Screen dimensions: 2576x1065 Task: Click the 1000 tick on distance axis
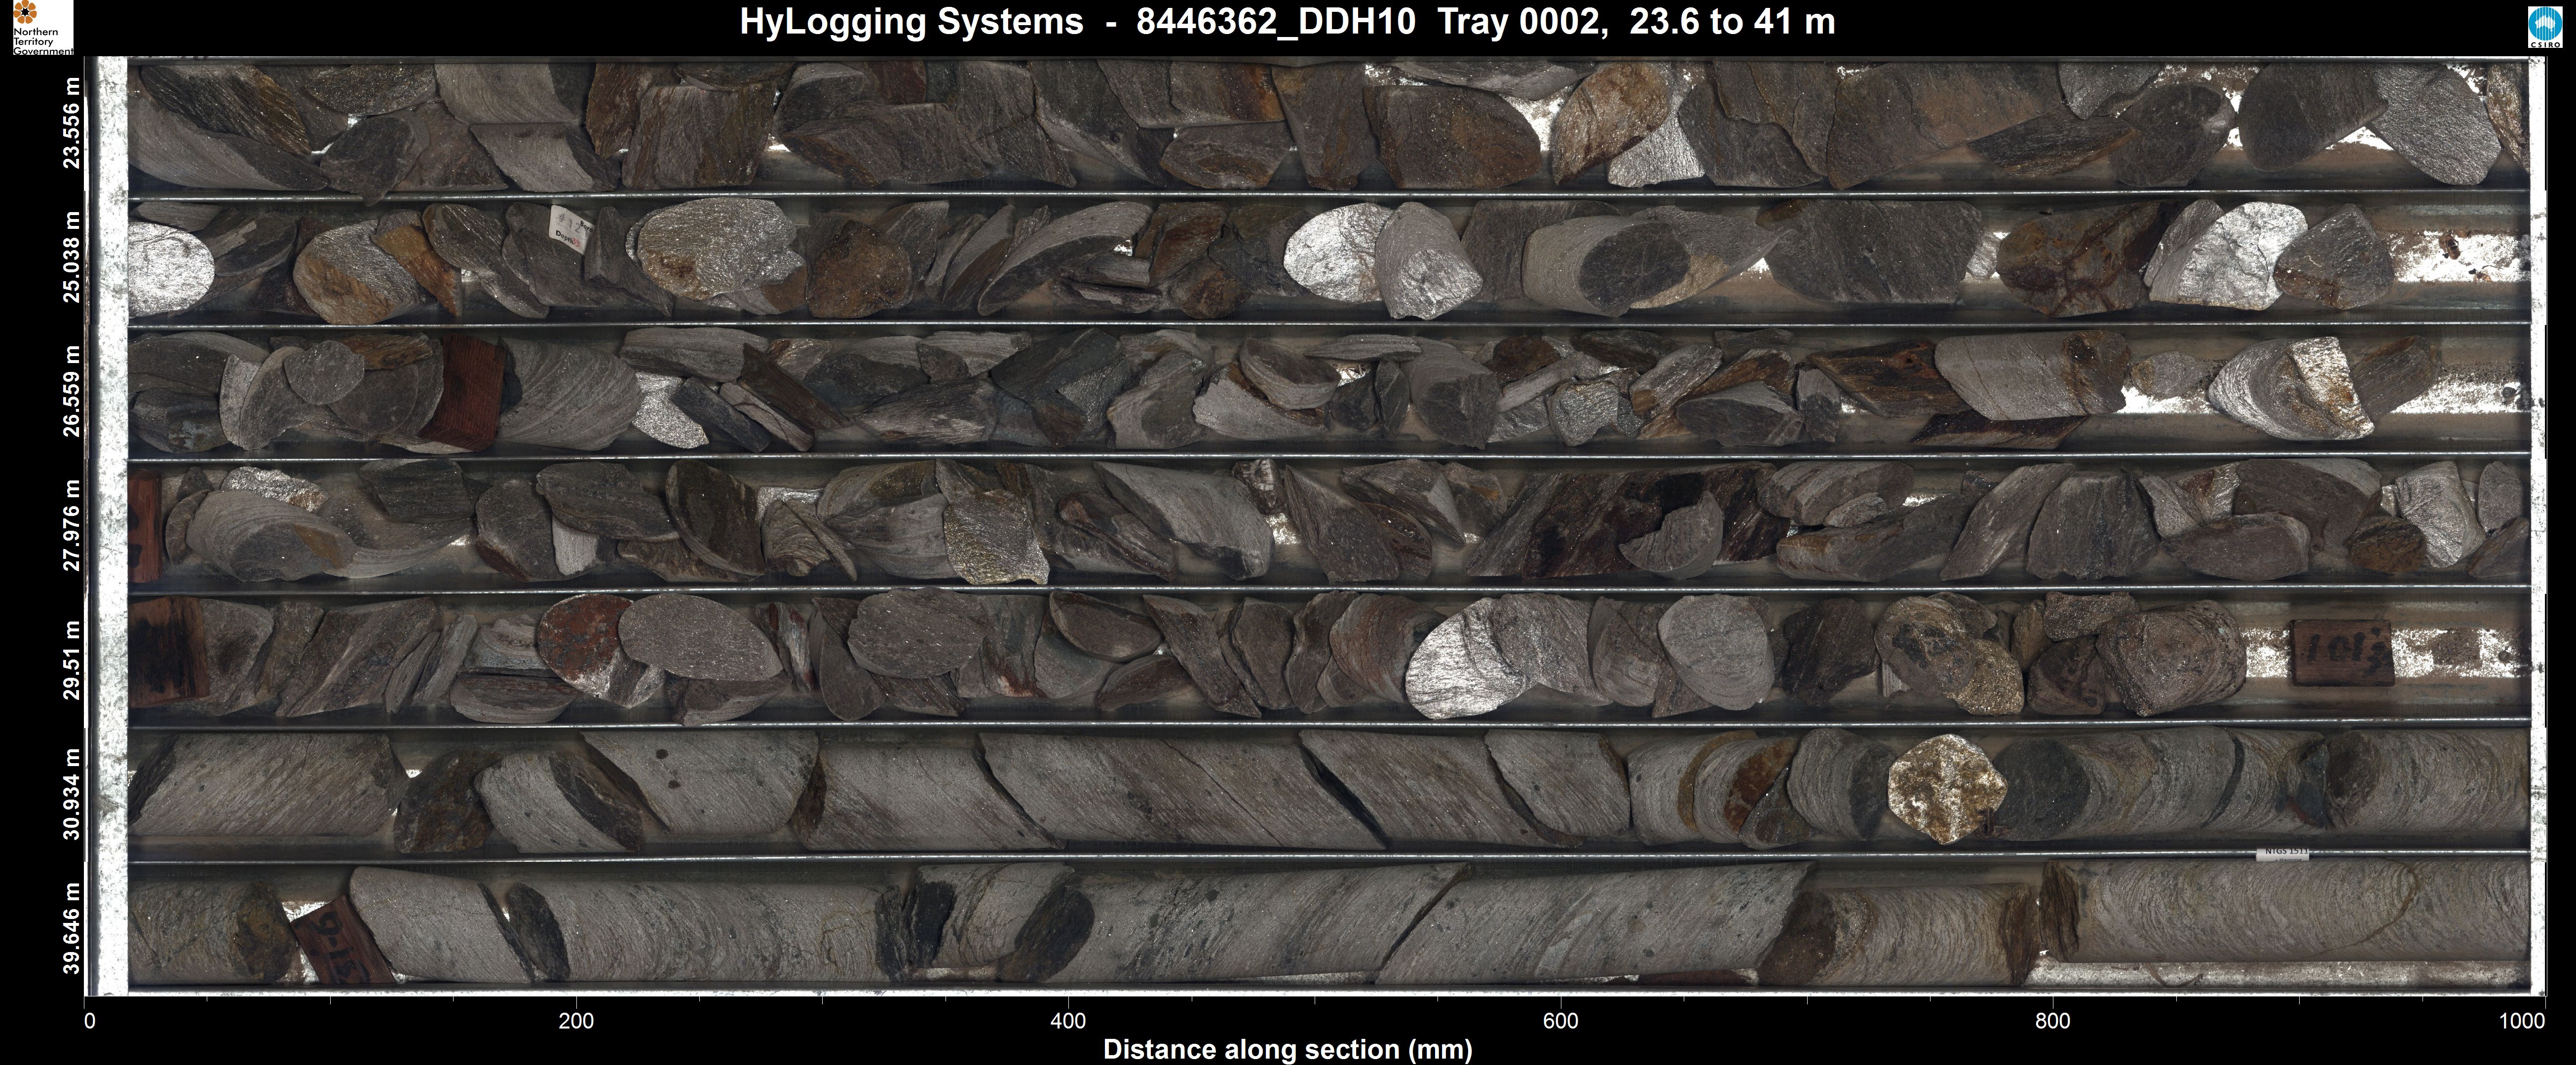tap(2522, 1021)
